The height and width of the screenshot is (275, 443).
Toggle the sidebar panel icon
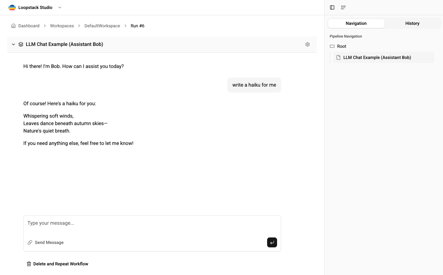coord(332,7)
